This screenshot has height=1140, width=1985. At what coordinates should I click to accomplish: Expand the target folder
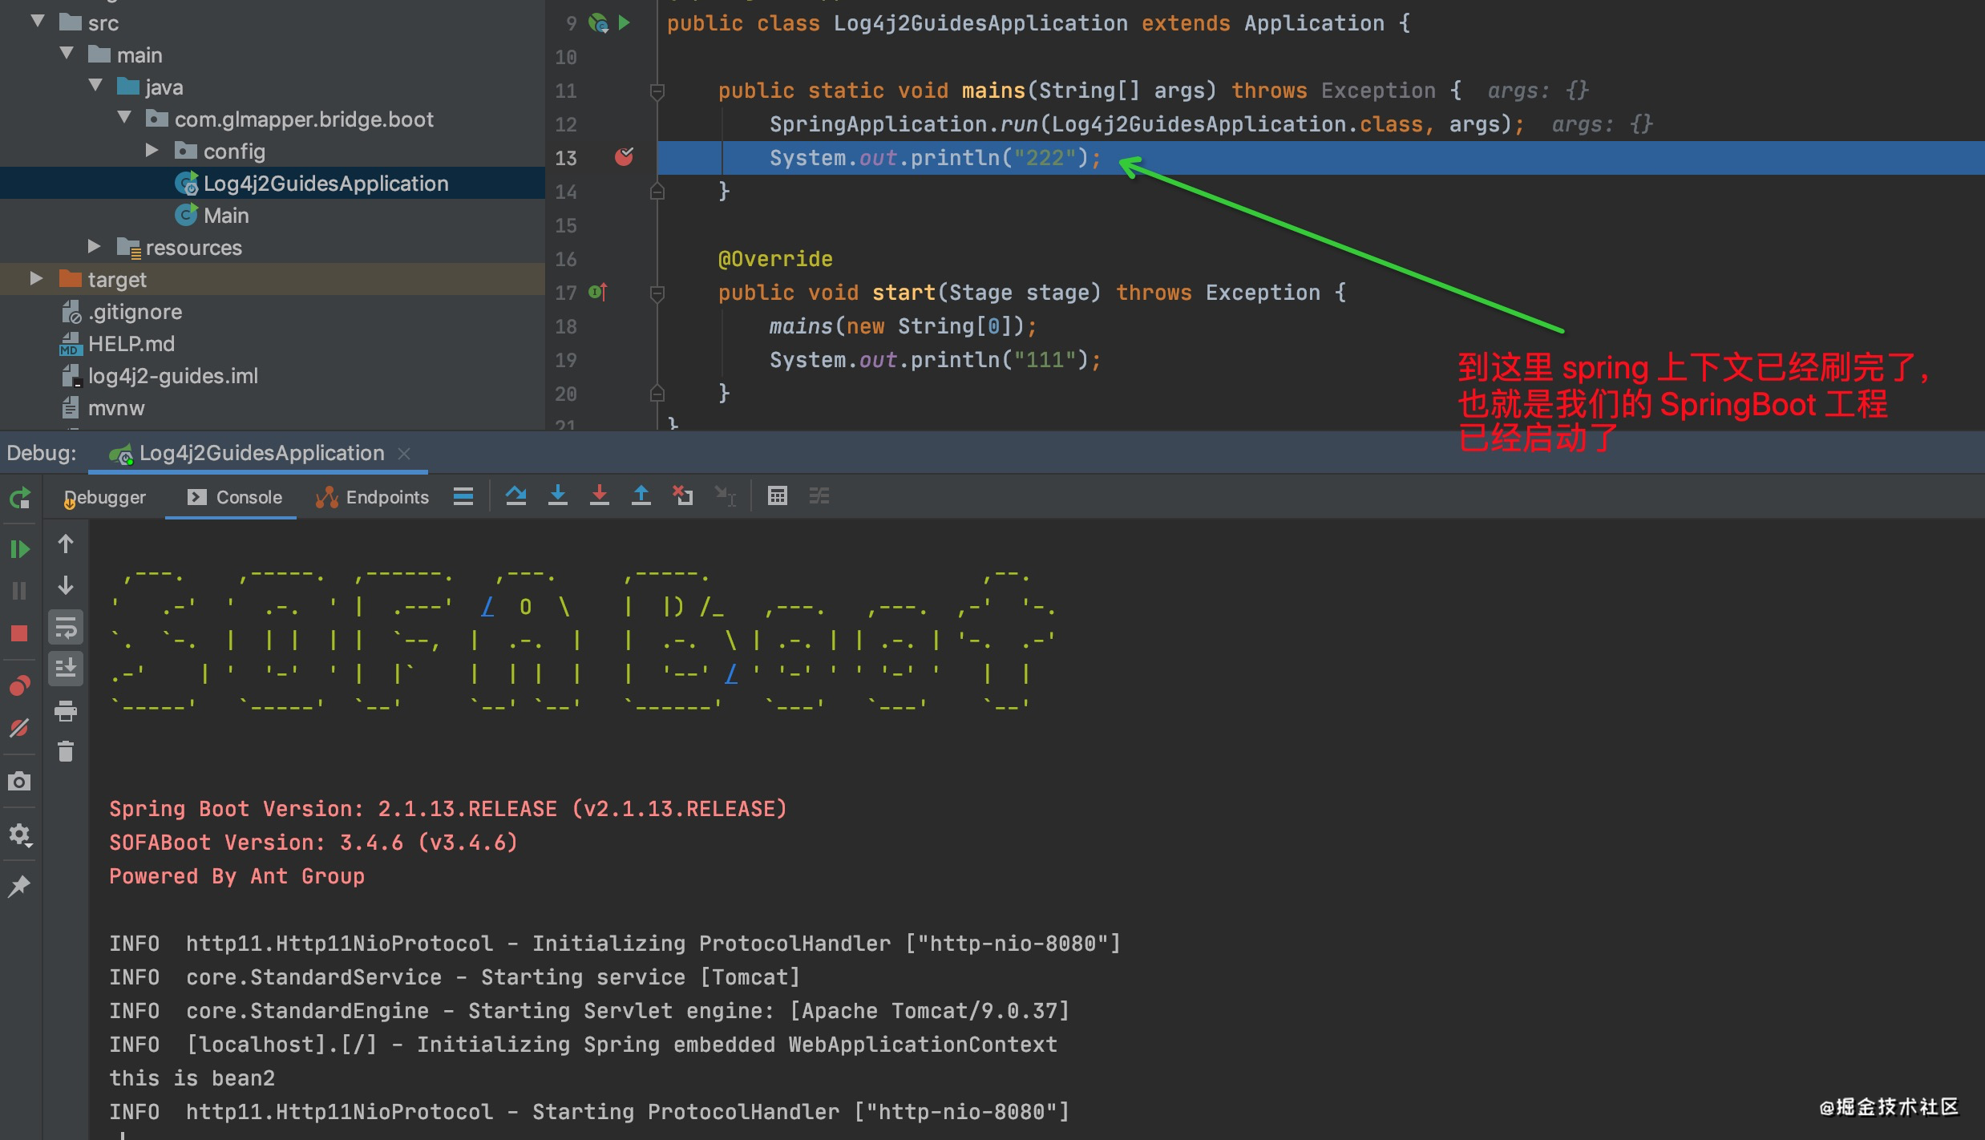[36, 278]
